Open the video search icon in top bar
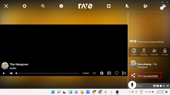The width and height of the screenshot is (170, 95). click(x=43, y=6)
